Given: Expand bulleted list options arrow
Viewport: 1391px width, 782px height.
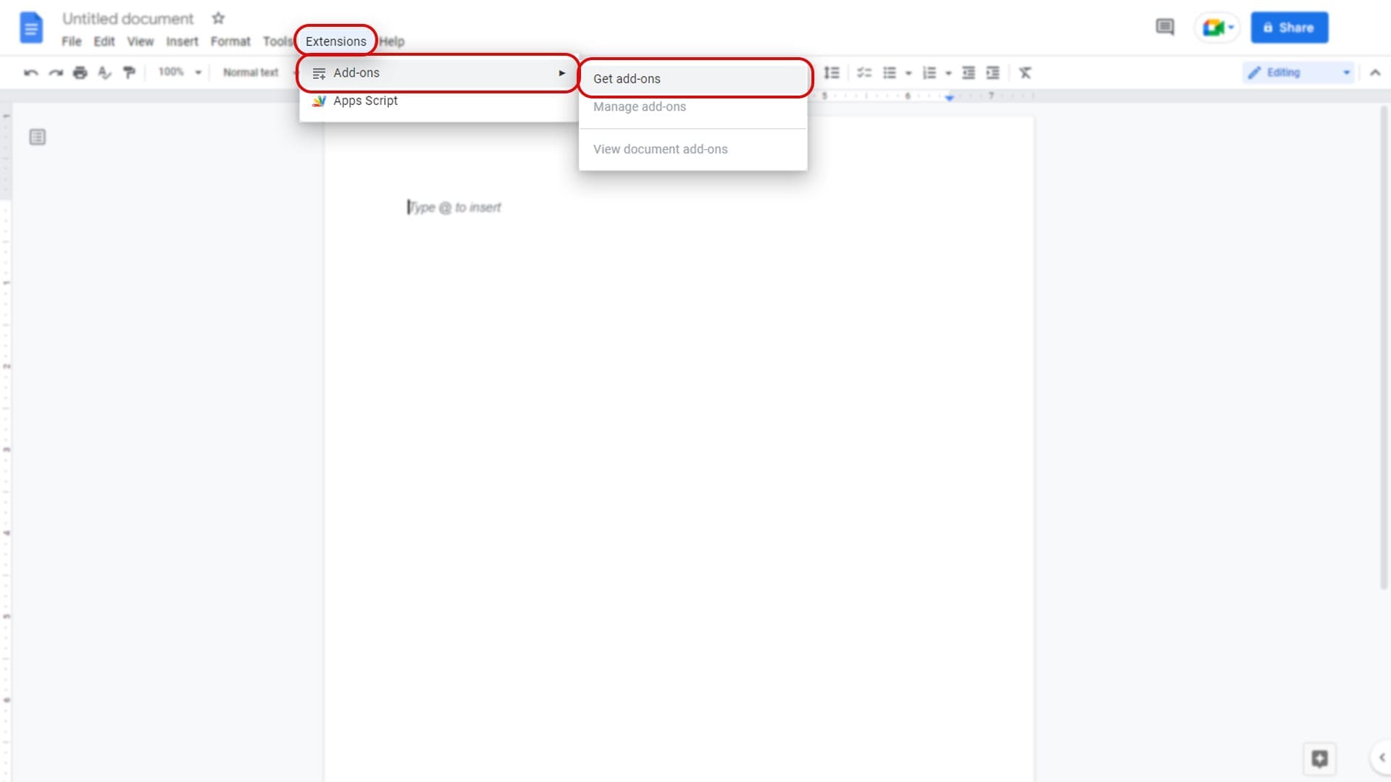Looking at the screenshot, I should (x=908, y=73).
